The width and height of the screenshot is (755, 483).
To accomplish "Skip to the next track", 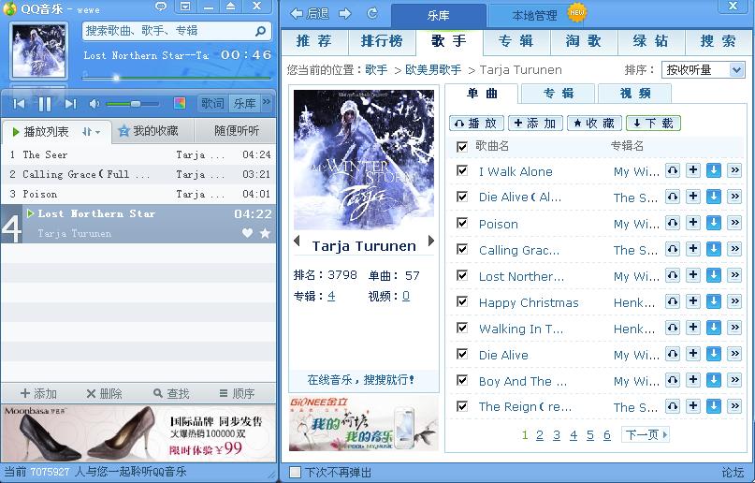I will point(70,104).
